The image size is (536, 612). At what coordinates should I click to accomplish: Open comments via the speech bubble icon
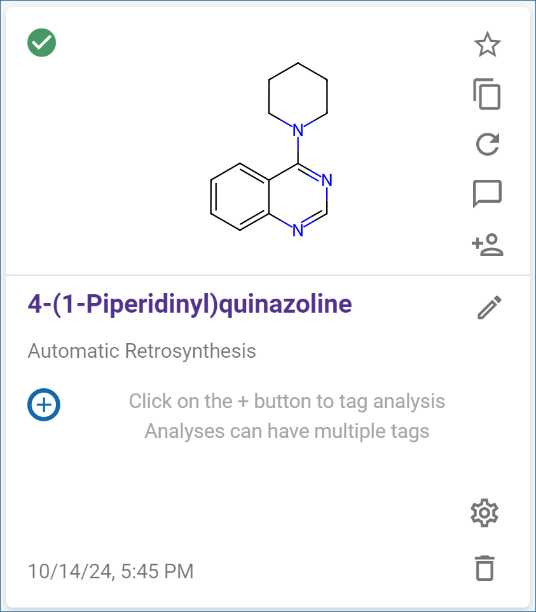tap(487, 194)
